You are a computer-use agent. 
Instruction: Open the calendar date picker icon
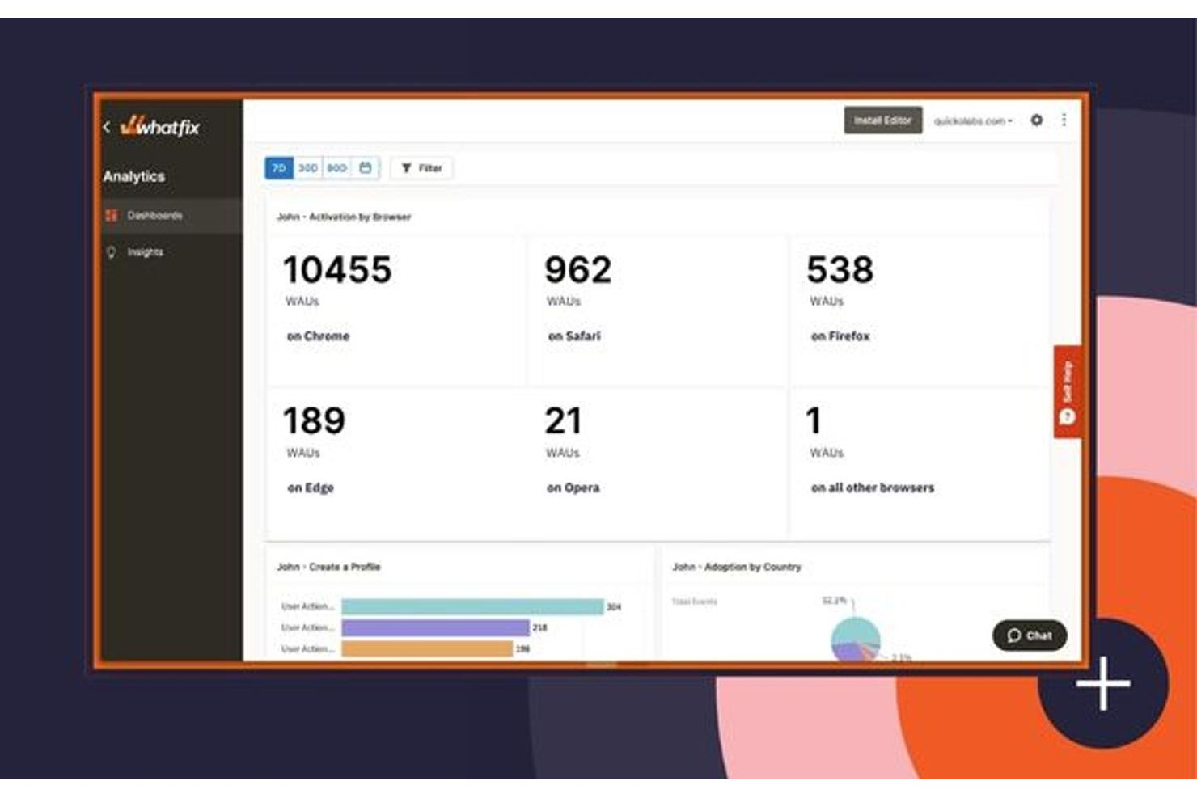point(366,168)
